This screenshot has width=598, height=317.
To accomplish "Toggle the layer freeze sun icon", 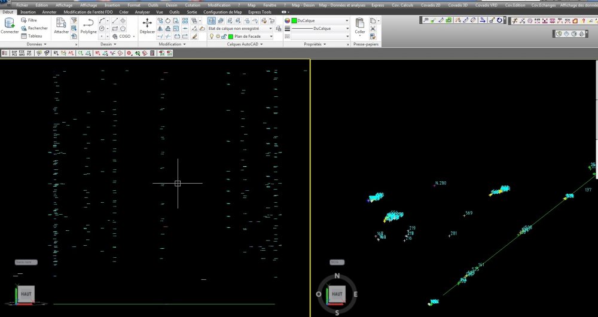I will (218, 36).
